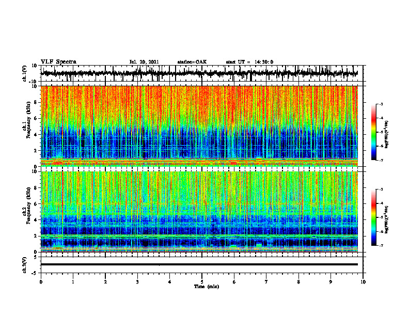Viewport: 409px width, 316px height.
Task: Click the '2' kHz tick on ch.1 axis
Action: coord(36,151)
